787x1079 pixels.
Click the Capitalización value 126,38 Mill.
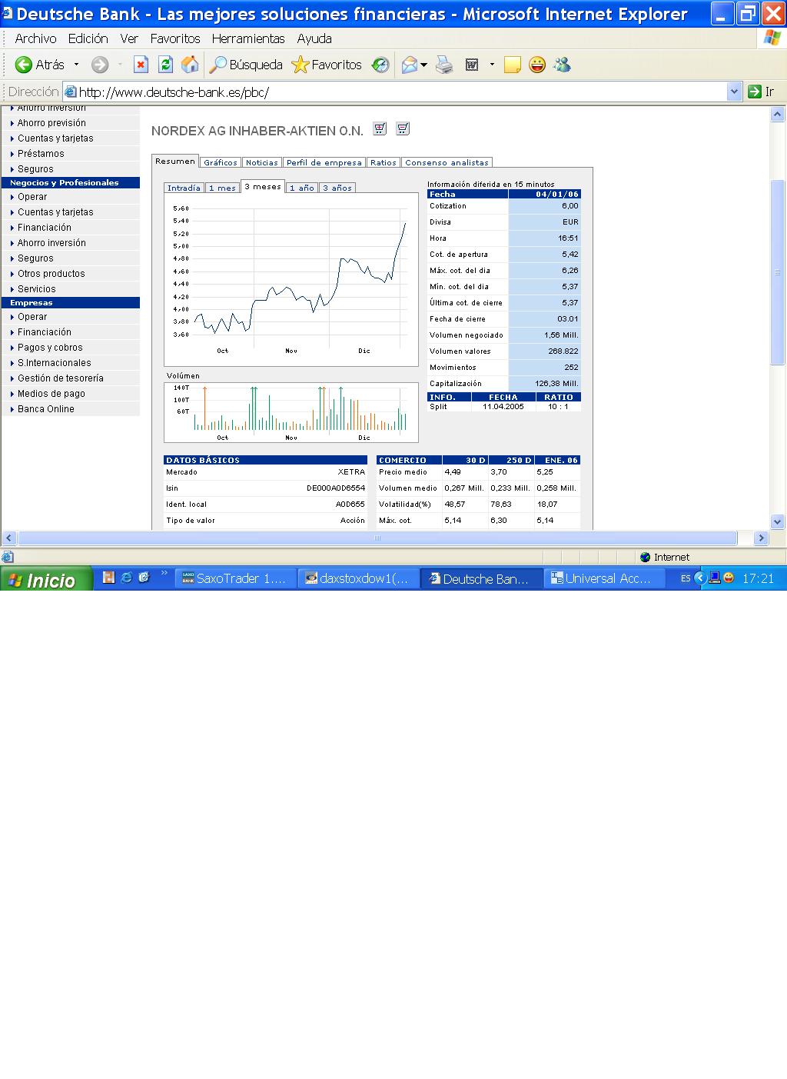[x=556, y=384]
